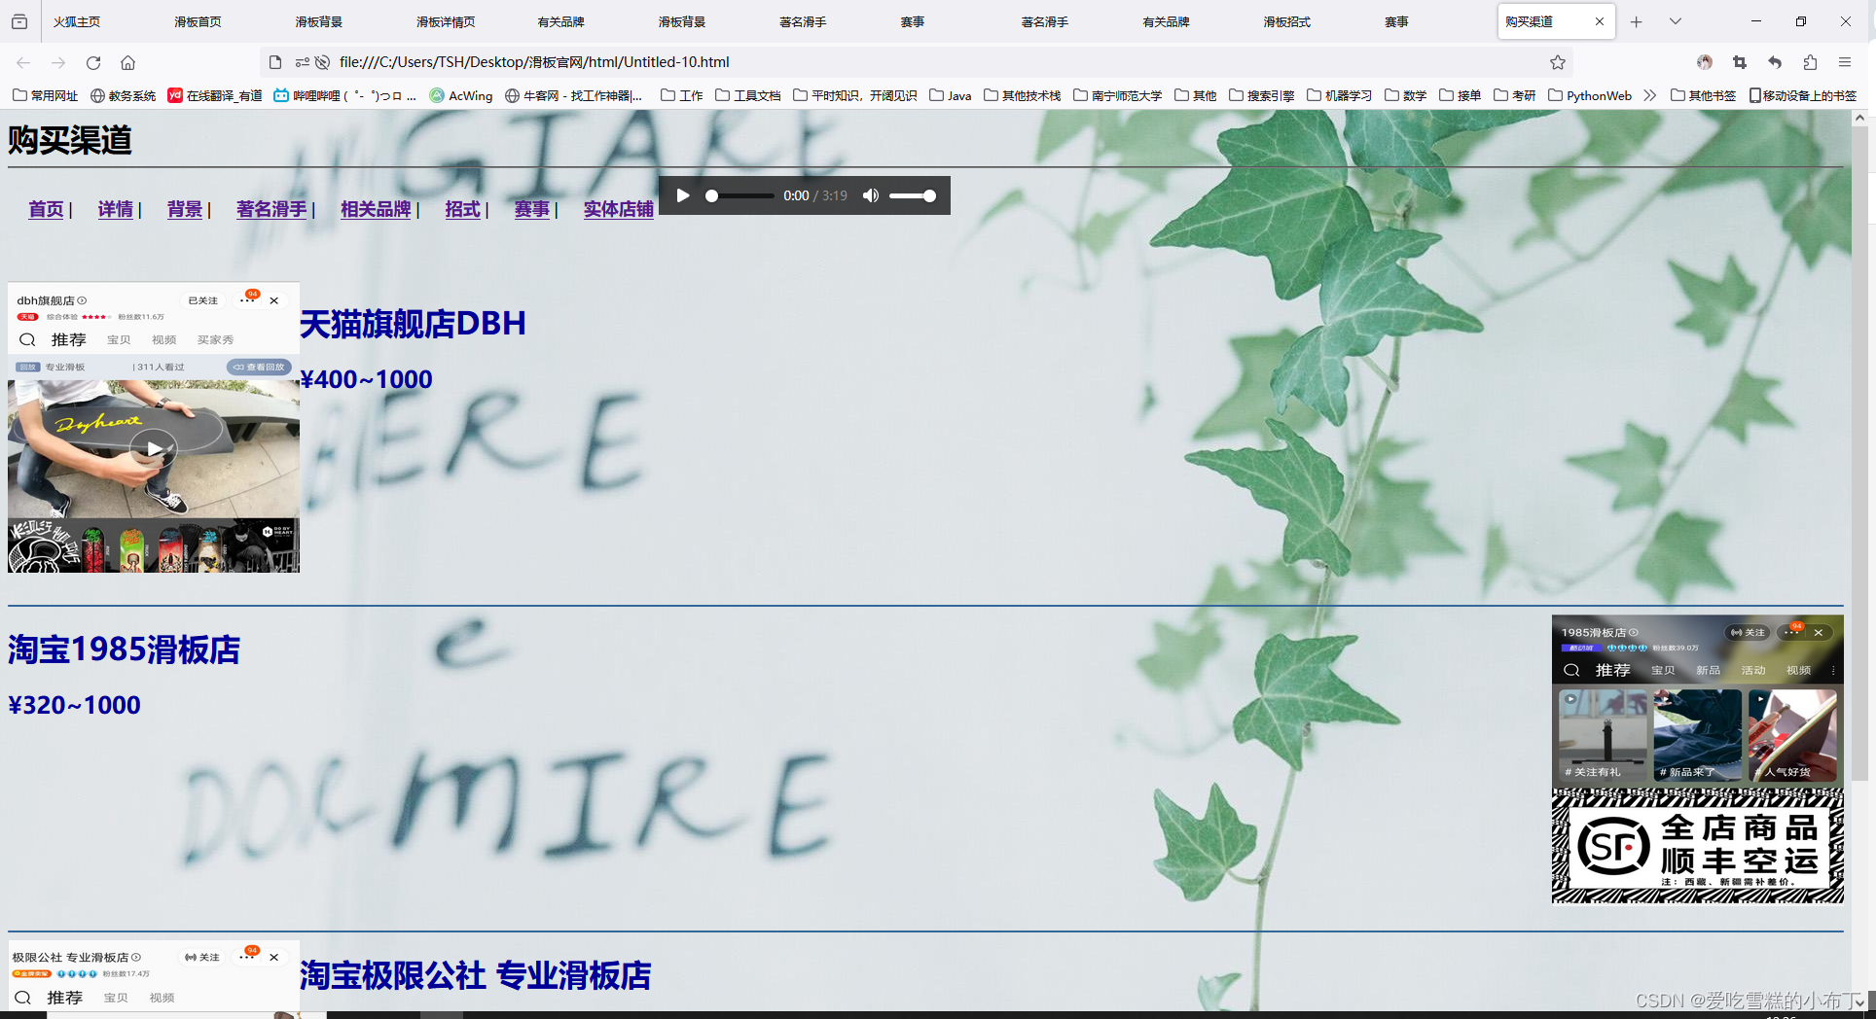Screen dimensions: 1876x1019
Task: Open the AcWing bookmark
Action: pos(461,95)
